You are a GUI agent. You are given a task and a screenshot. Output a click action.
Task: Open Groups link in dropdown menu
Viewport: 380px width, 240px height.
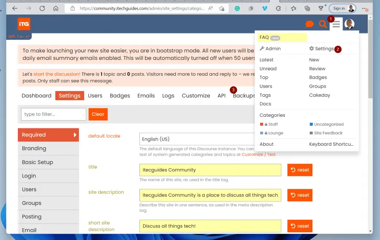point(318,86)
